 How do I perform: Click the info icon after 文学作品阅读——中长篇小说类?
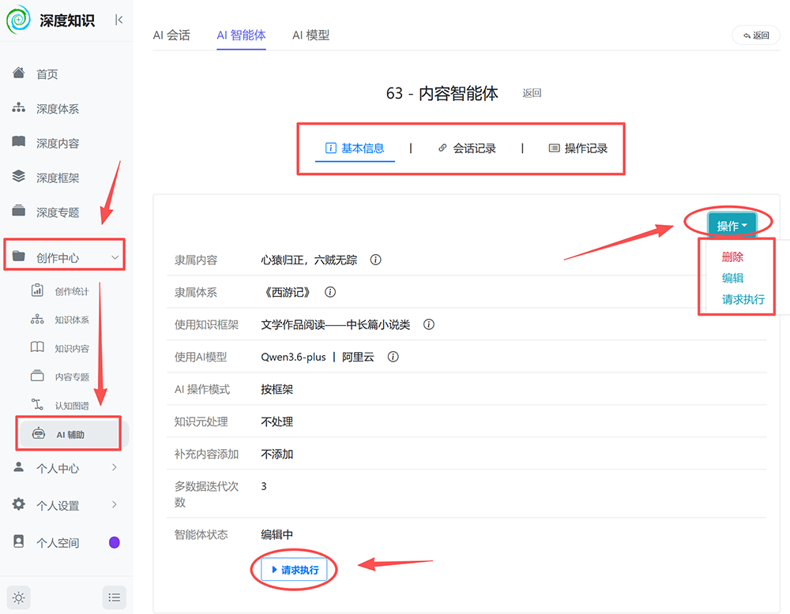[429, 324]
